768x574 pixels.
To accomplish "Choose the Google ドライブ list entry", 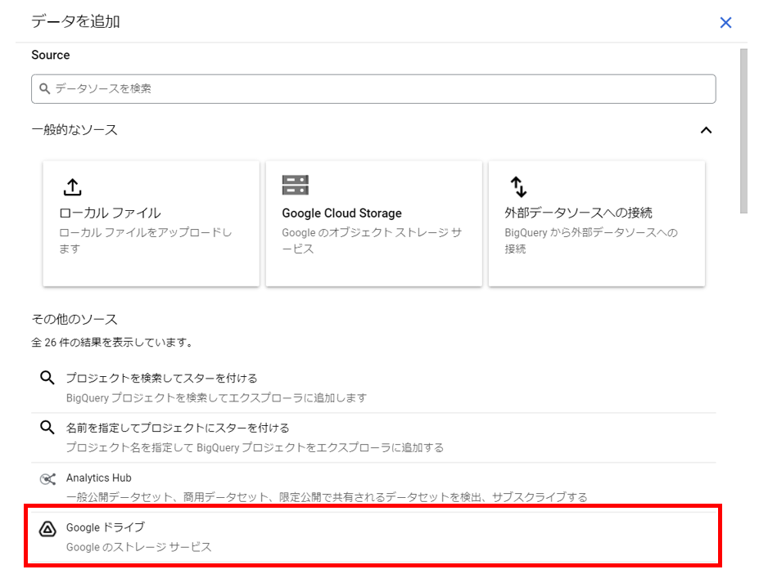I will [373, 536].
